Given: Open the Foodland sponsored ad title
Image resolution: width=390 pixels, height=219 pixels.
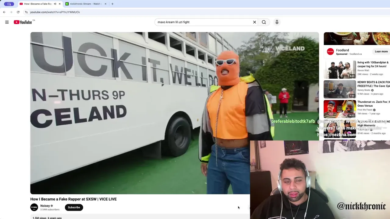Looking at the screenshot, I should pos(342,50).
